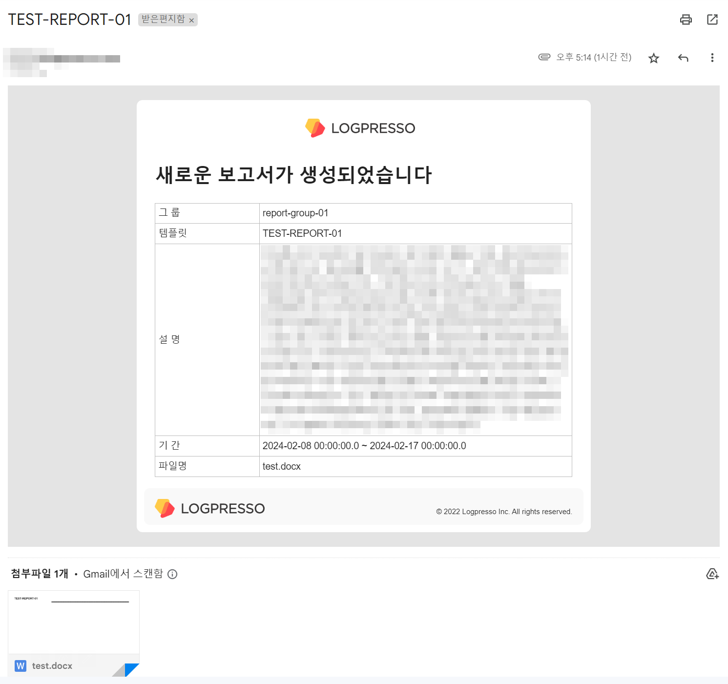Select the TEST-REPORT-01 subject title
This screenshot has width=728, height=684.
click(x=70, y=20)
